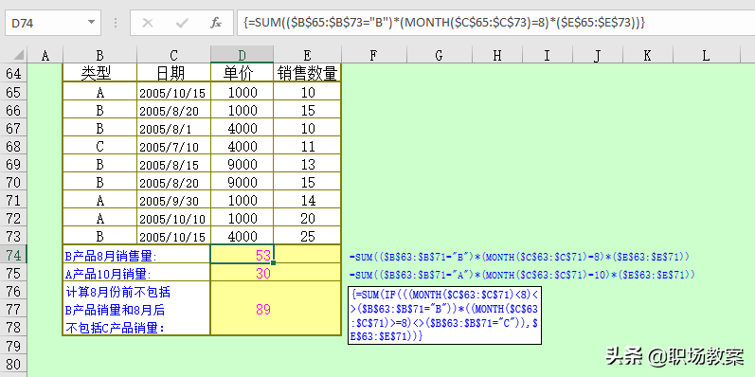Image resolution: width=755 pixels, height=377 pixels.
Task: Select column C header
Action: click(173, 55)
